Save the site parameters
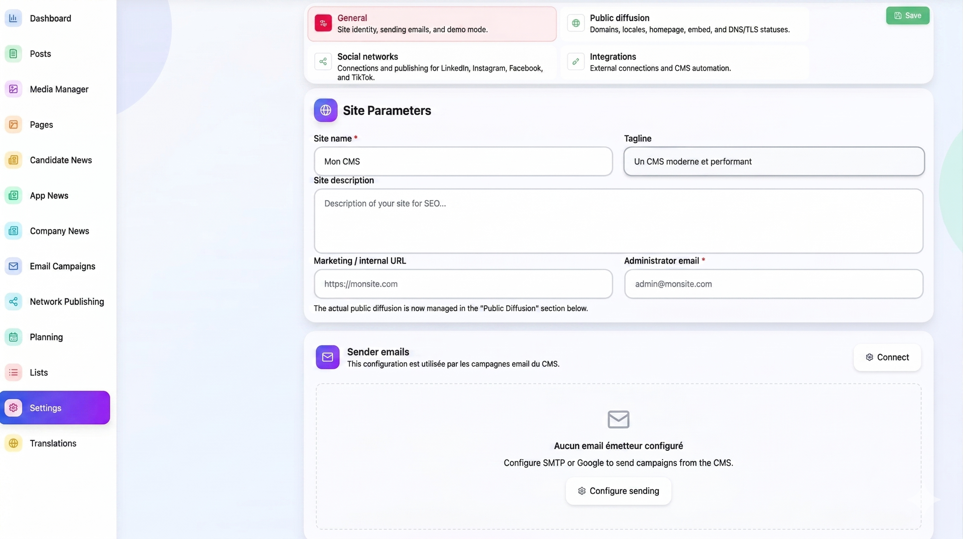Viewport: 963px width, 539px height. point(908,15)
